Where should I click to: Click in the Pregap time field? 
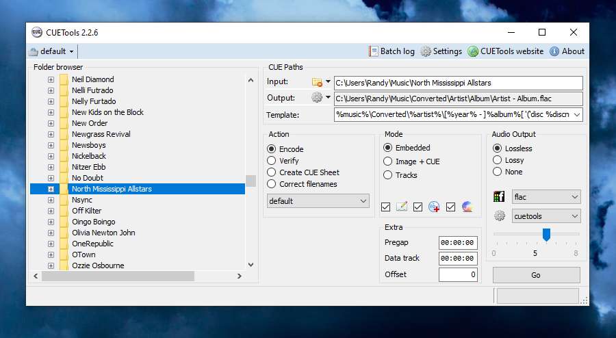pyautogui.click(x=458, y=243)
